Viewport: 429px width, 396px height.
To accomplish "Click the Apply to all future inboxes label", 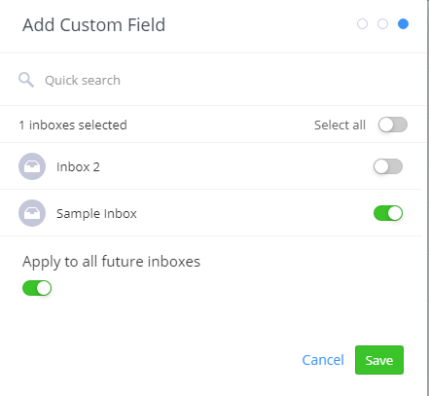I will [112, 262].
